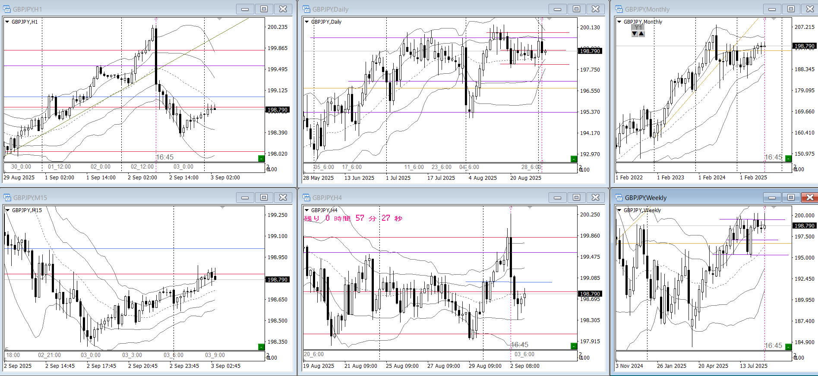
Task: Toggle the green minus button in Daily chart
Action: [574, 159]
